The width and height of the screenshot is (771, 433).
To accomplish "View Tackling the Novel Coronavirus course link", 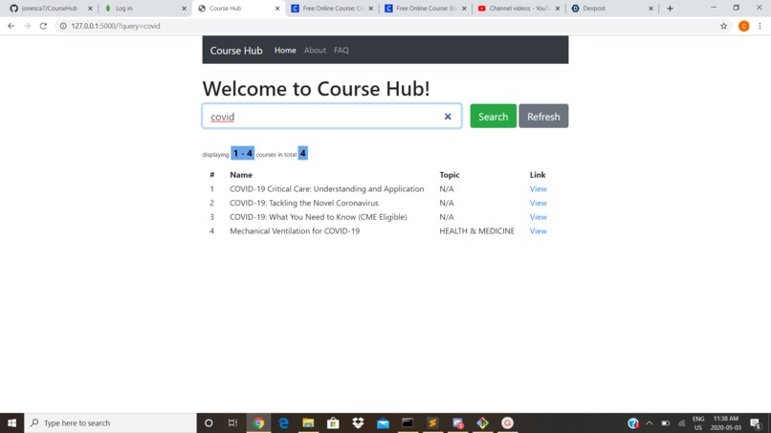I will pos(538,203).
